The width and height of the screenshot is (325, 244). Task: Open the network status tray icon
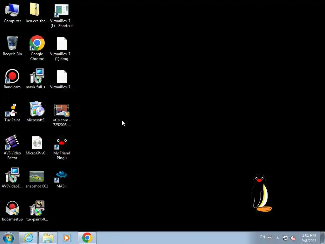(x=285, y=238)
